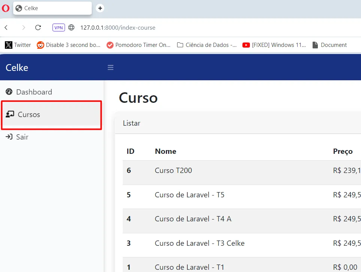Open the Pomodoro Timer bookmark

pyautogui.click(x=138, y=45)
